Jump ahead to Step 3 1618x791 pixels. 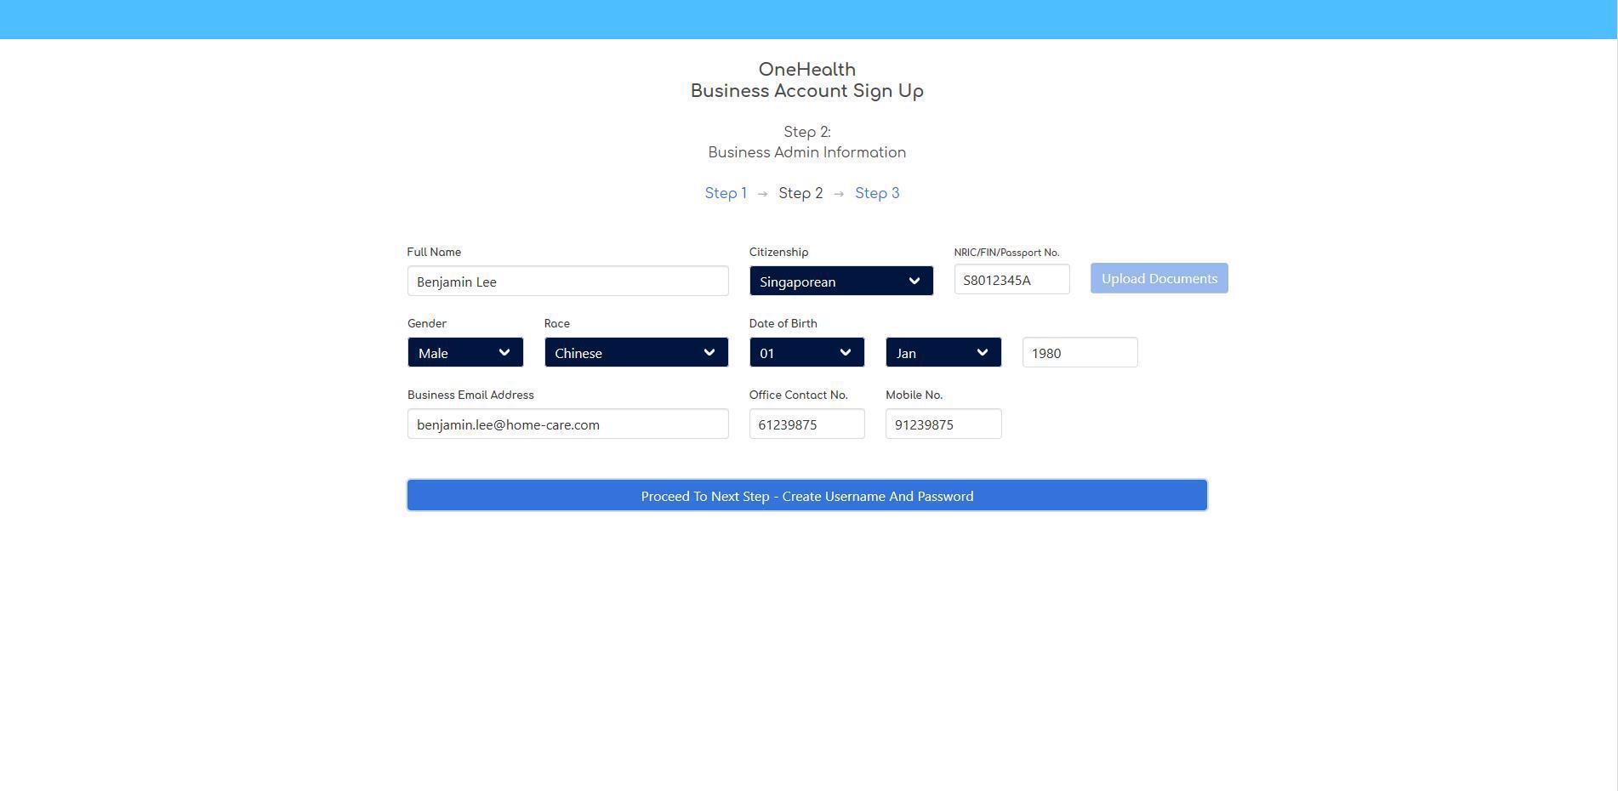coord(876,193)
